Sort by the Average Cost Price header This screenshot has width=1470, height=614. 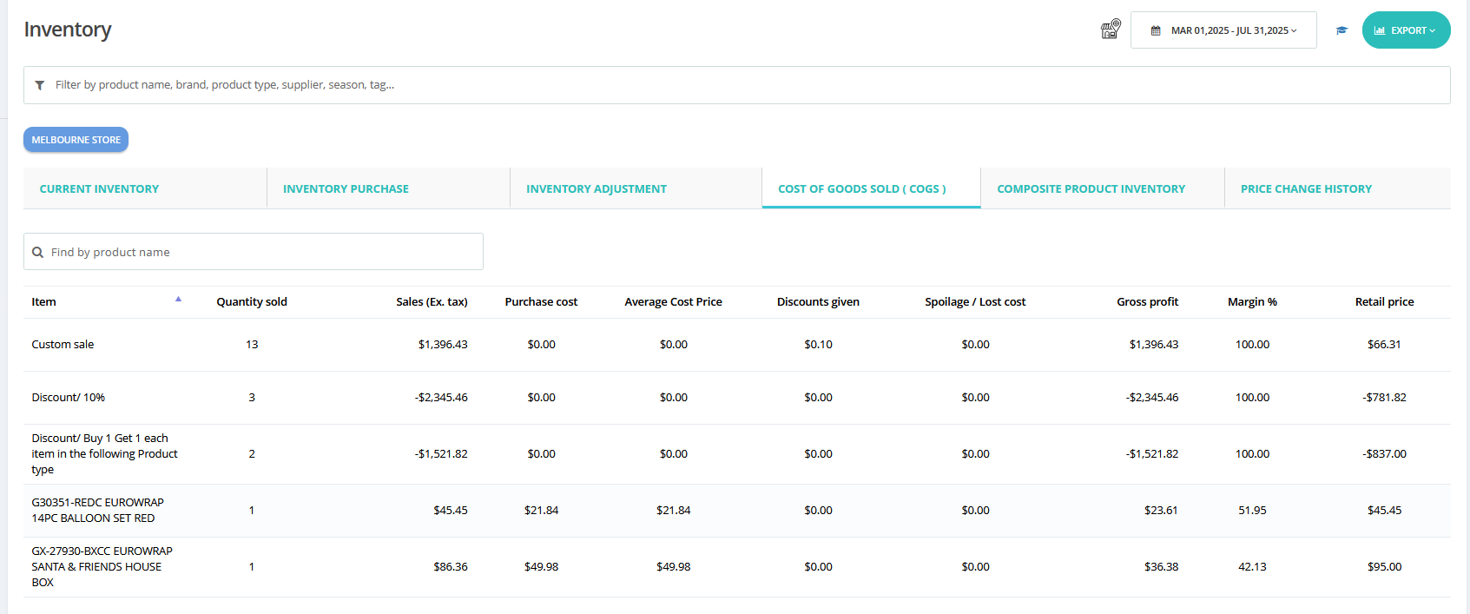[x=673, y=302]
